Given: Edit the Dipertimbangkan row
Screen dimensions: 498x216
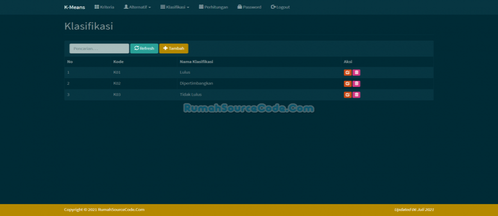Looking at the screenshot, I should (x=348, y=84).
